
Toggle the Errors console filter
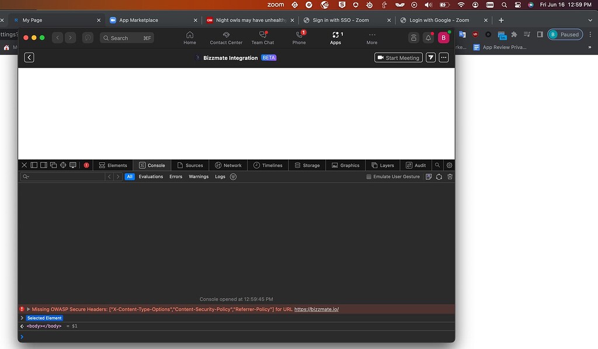[x=176, y=176]
